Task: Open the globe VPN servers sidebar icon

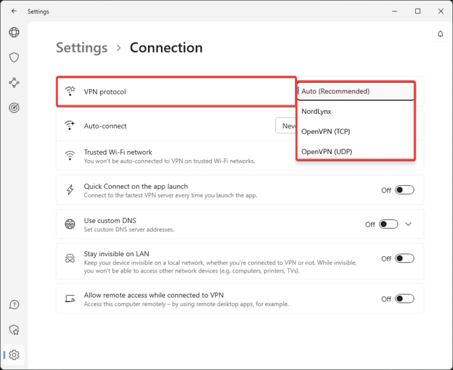Action: pyautogui.click(x=14, y=32)
